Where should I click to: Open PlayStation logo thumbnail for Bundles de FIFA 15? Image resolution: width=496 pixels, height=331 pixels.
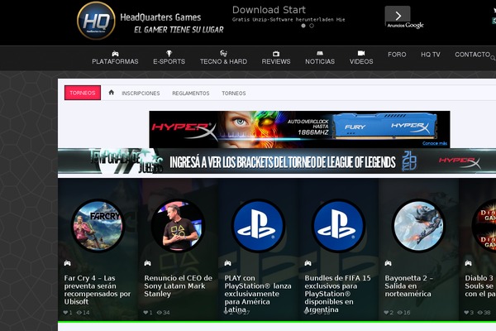pyautogui.click(x=338, y=226)
